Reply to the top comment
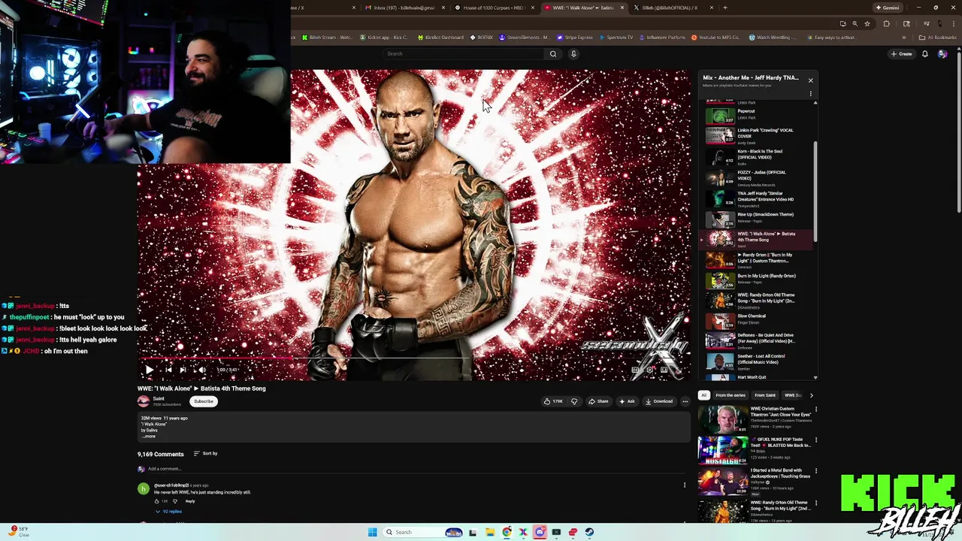Viewport: 962px width, 541px height. pos(190,501)
